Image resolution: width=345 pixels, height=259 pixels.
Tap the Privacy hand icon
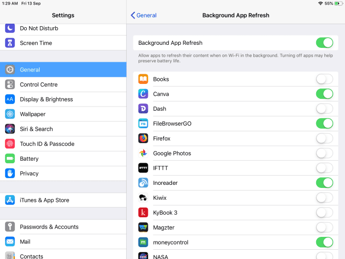click(x=10, y=174)
